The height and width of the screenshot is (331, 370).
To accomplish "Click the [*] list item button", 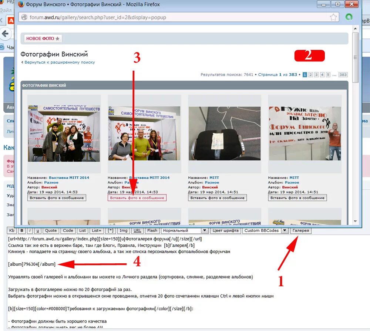I will 110,230.
